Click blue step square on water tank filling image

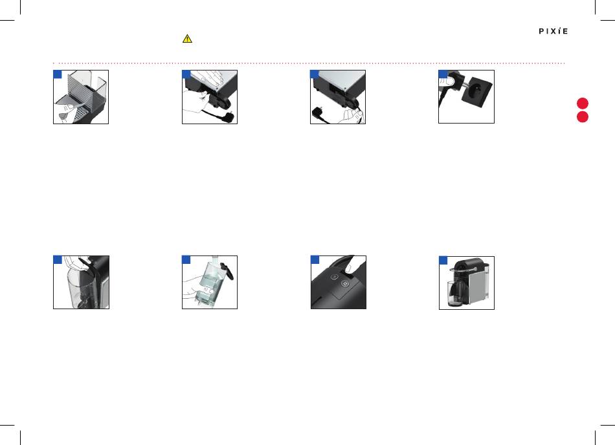tap(186, 260)
